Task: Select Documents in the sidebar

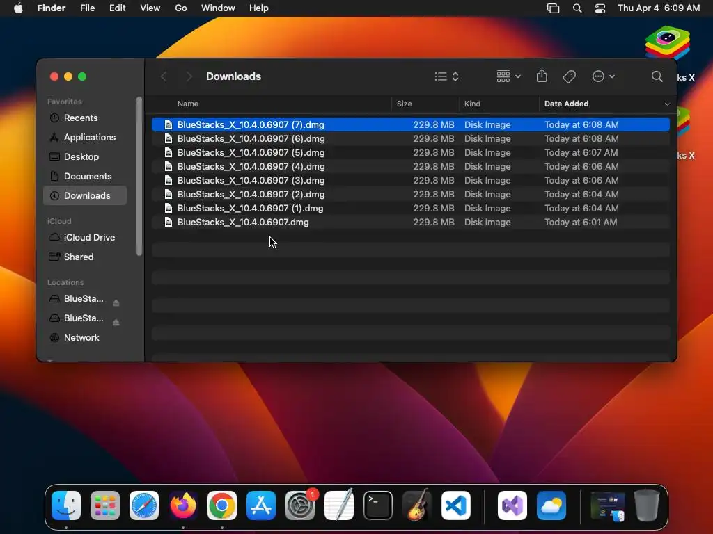Action: (x=84, y=177)
